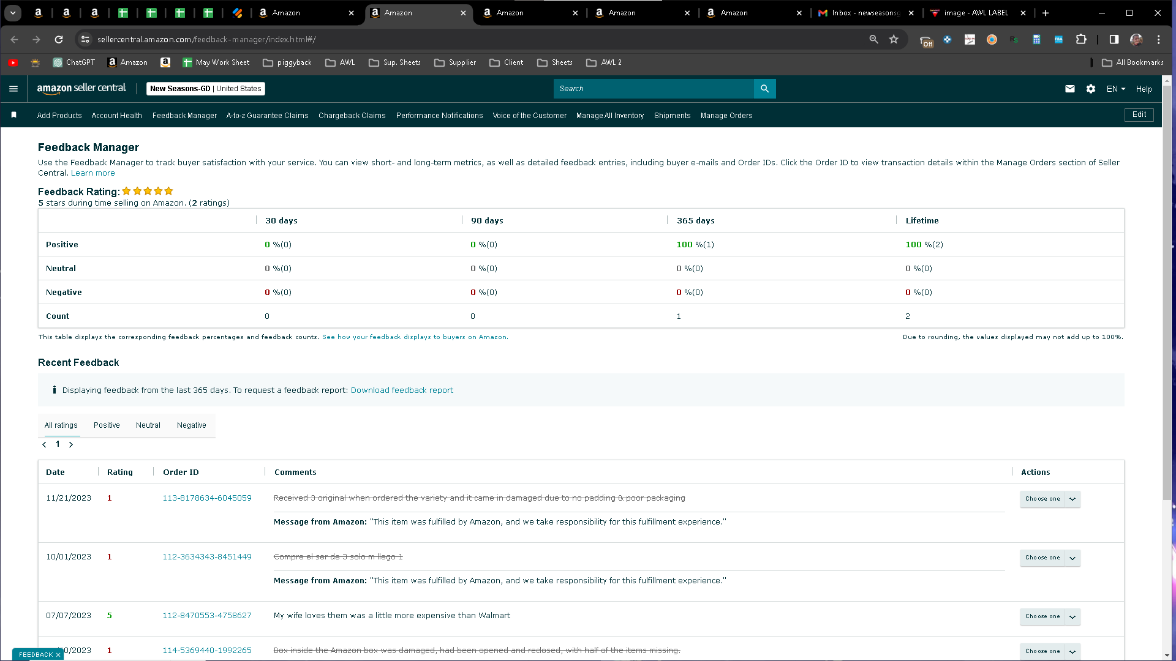Go to next feedback page arrow
Viewport: 1176px width, 661px height.
tap(71, 445)
